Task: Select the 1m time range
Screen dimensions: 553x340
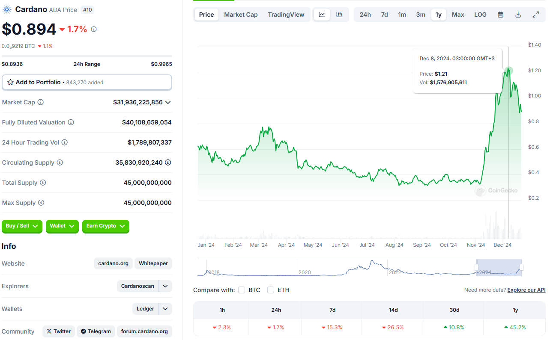Action: pyautogui.click(x=402, y=15)
